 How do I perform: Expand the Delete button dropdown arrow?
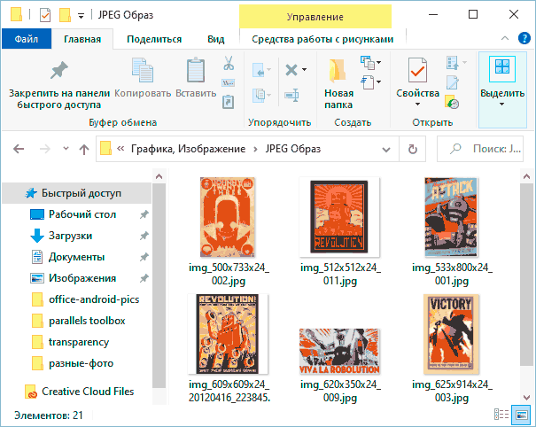pos(303,70)
